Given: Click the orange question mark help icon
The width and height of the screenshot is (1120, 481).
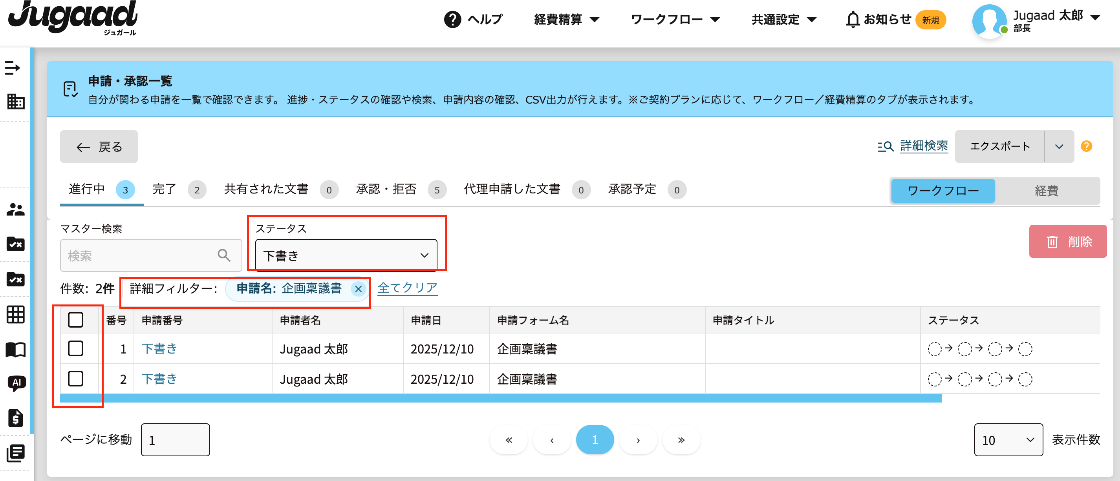Looking at the screenshot, I should point(1086,146).
